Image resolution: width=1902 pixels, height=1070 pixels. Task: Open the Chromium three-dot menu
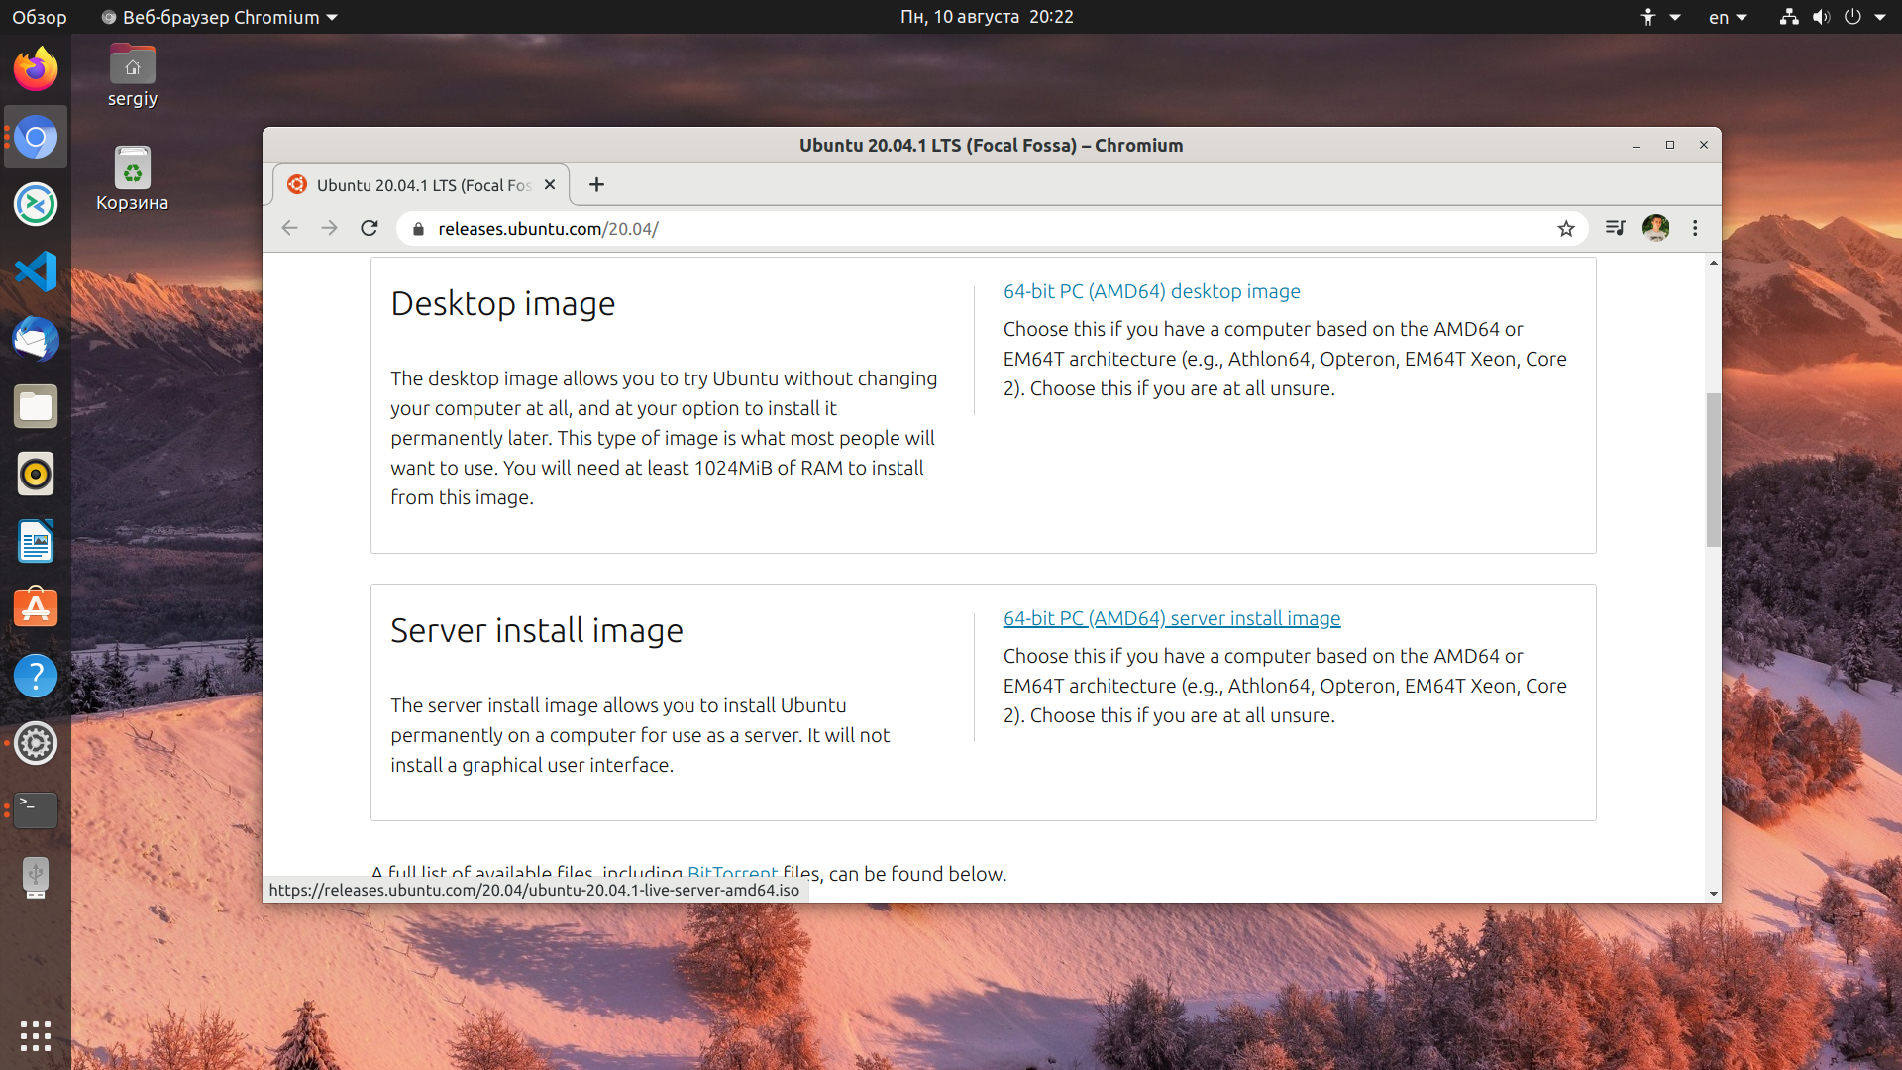pyautogui.click(x=1695, y=228)
